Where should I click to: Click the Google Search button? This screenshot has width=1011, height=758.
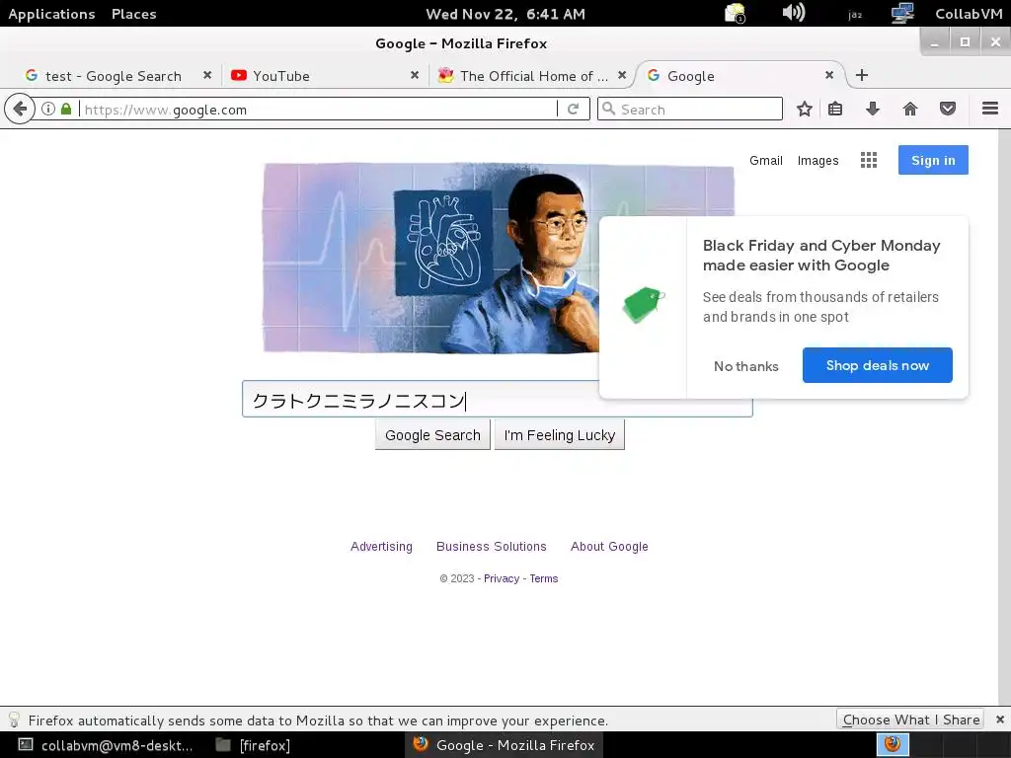click(432, 435)
